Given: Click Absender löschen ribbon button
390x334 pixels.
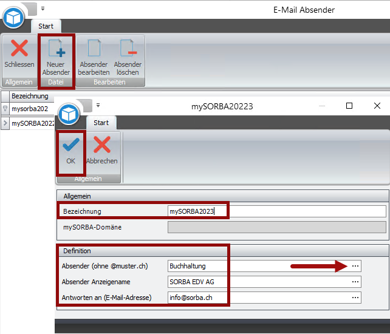Looking at the screenshot, I should (128, 56).
